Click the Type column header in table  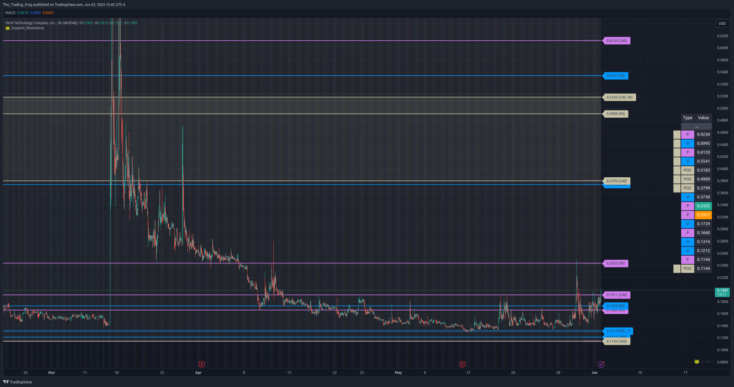coord(688,118)
